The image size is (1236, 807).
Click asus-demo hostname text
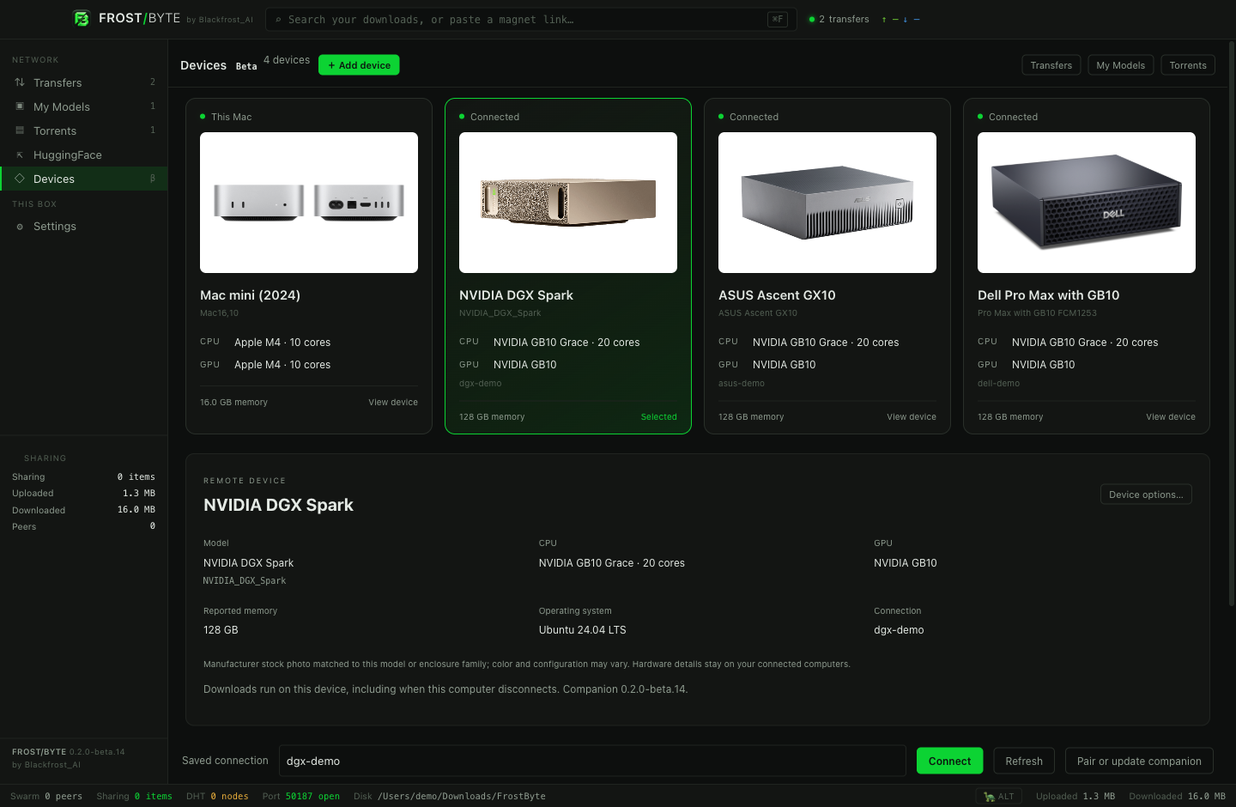coord(742,384)
